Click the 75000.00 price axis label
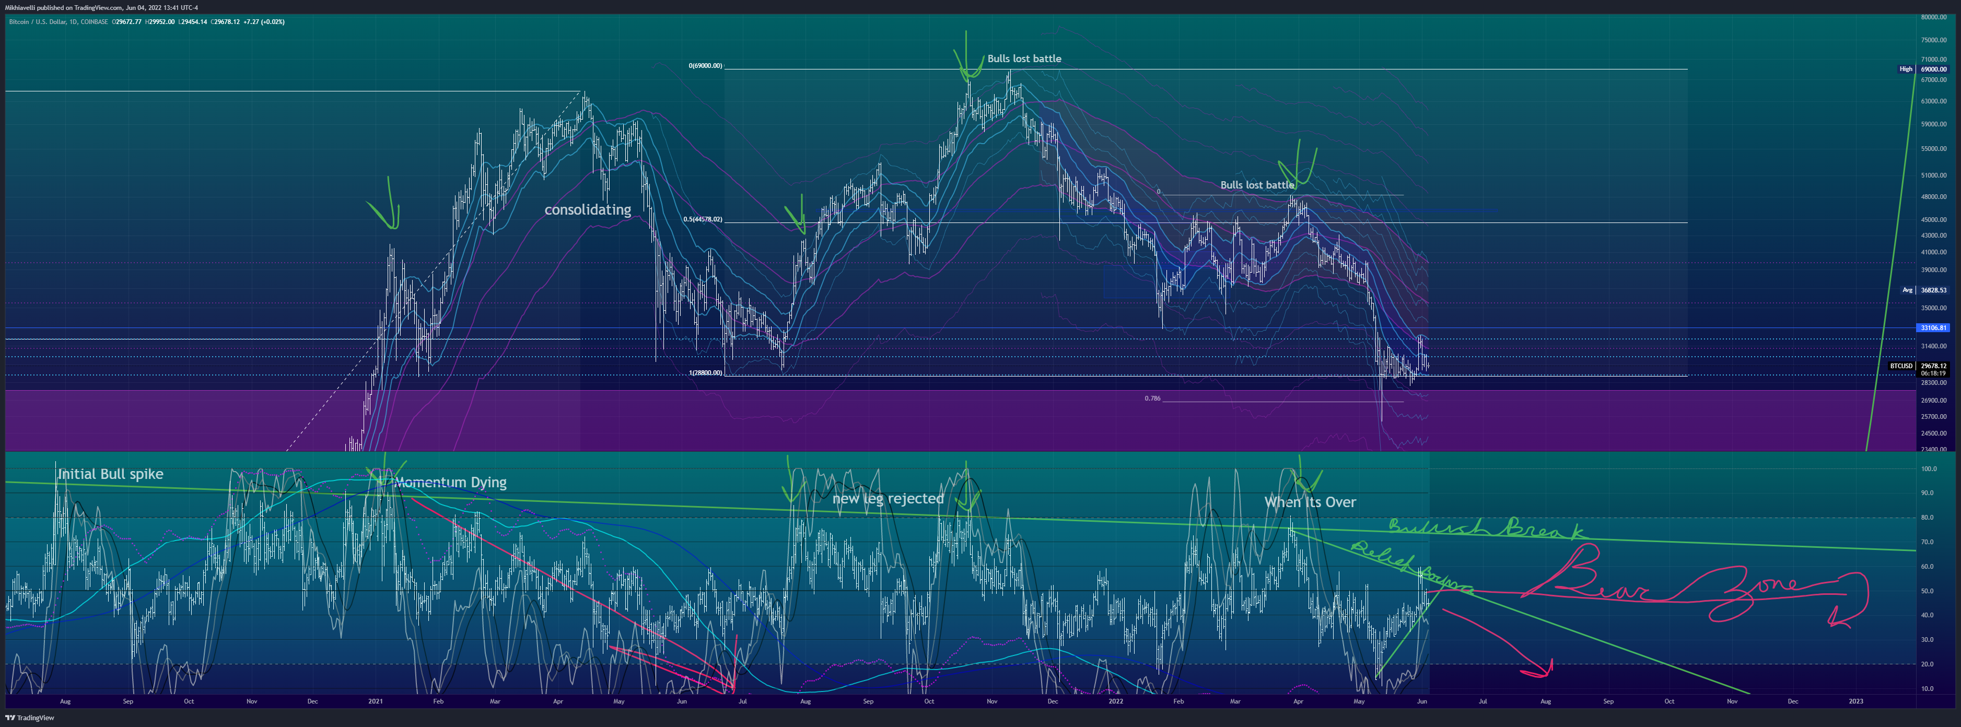The height and width of the screenshot is (727, 1961). pos(1933,40)
